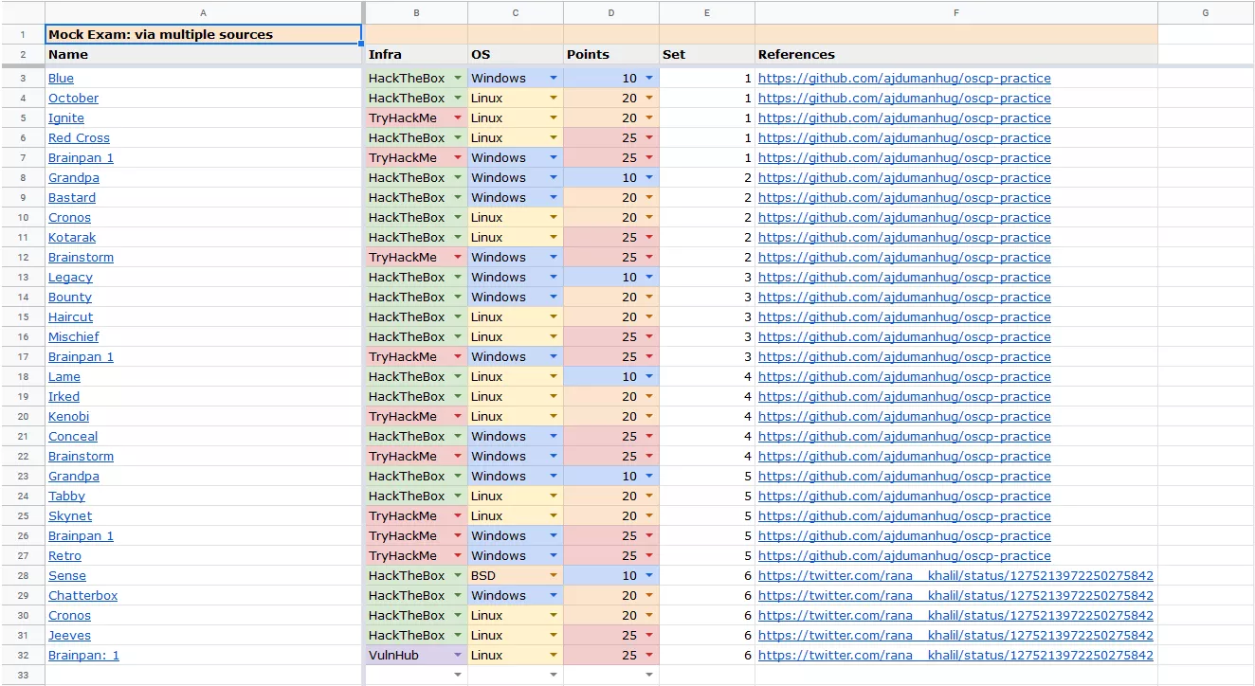
Task: Expand the VulnHub Infra dropdown arrow
Action: 459,656
